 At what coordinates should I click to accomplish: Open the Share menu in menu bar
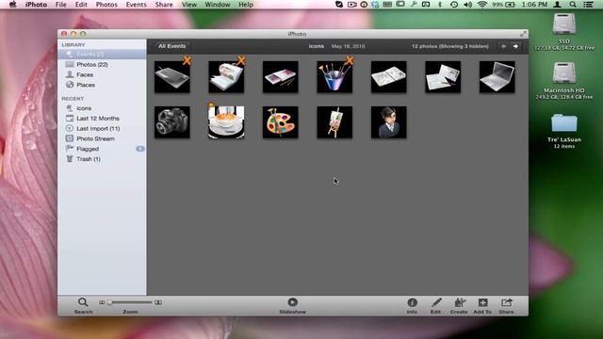164,5
